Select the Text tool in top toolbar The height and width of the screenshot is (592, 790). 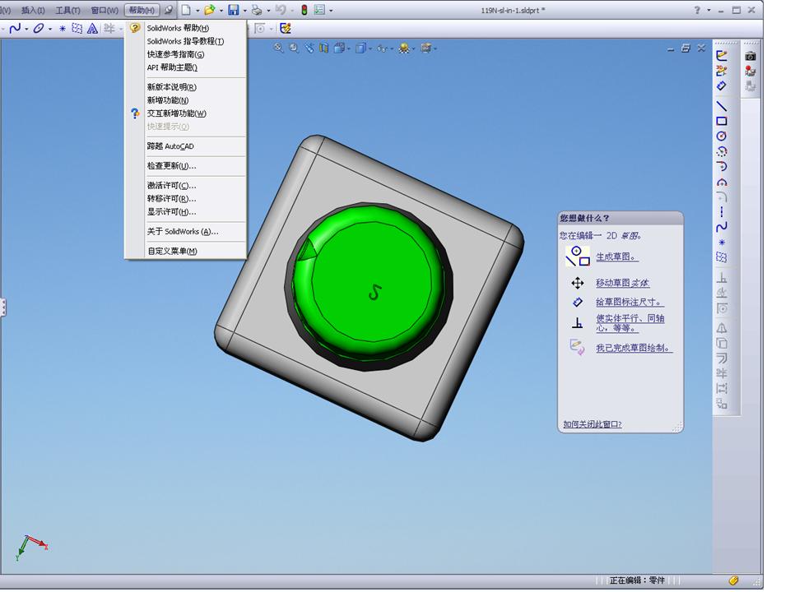[92, 28]
